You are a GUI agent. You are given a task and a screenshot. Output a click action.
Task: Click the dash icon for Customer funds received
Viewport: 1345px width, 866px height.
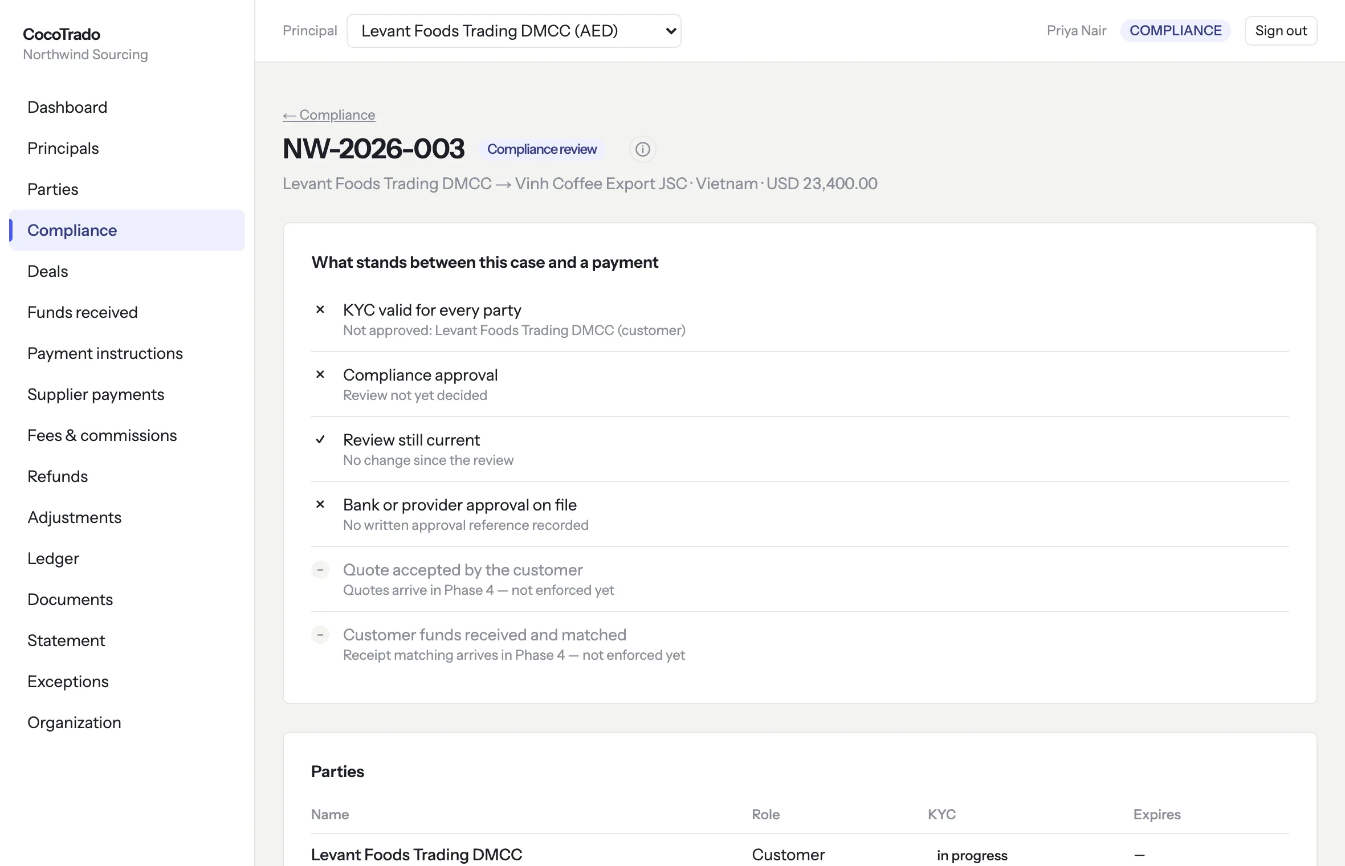(320, 635)
